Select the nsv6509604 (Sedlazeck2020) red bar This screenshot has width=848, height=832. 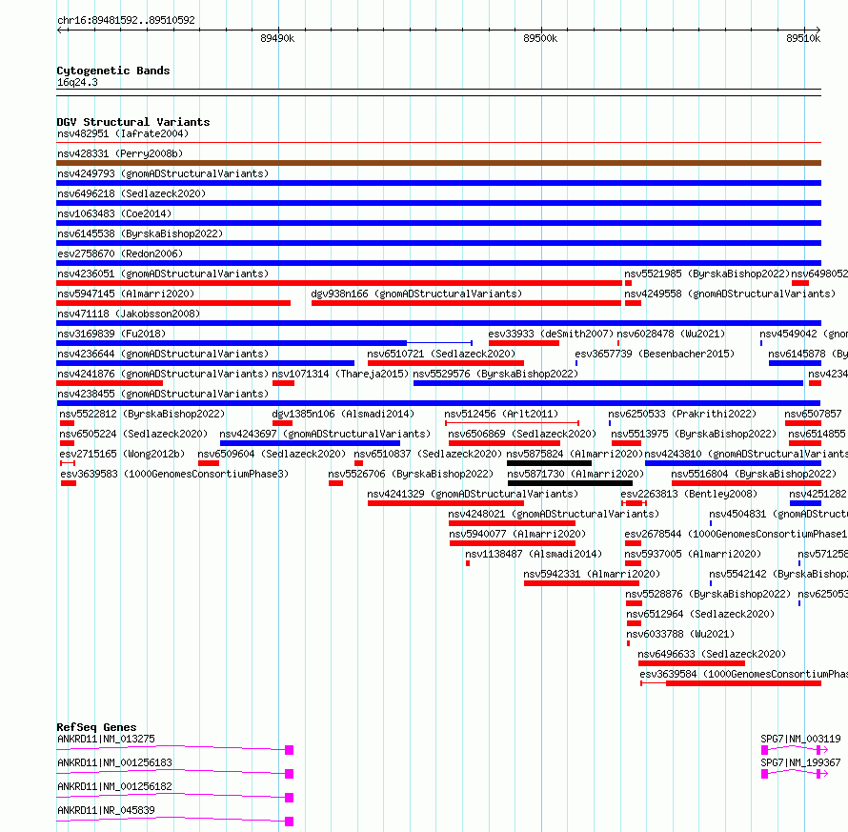[209, 463]
